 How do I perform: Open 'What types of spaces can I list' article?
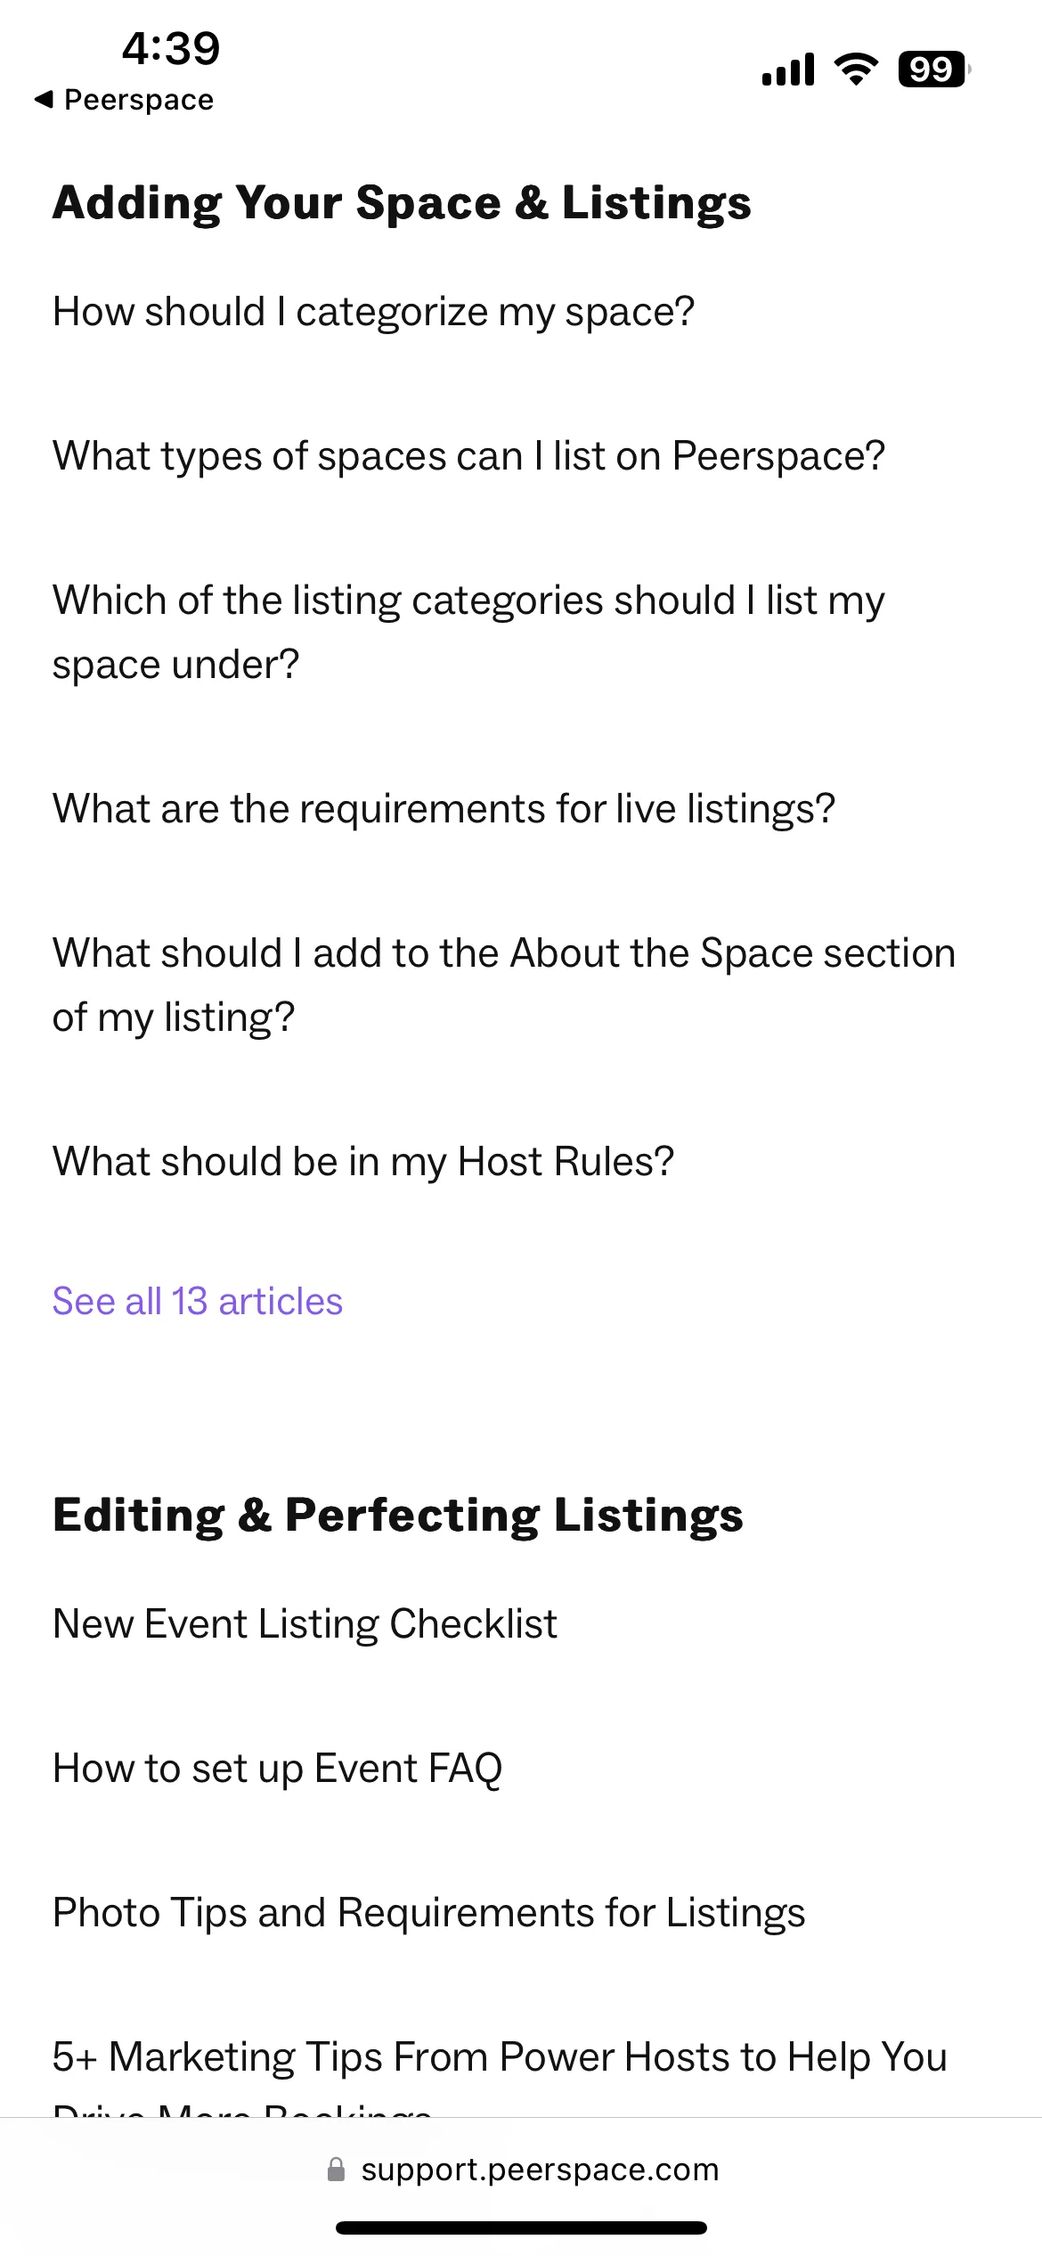468,456
